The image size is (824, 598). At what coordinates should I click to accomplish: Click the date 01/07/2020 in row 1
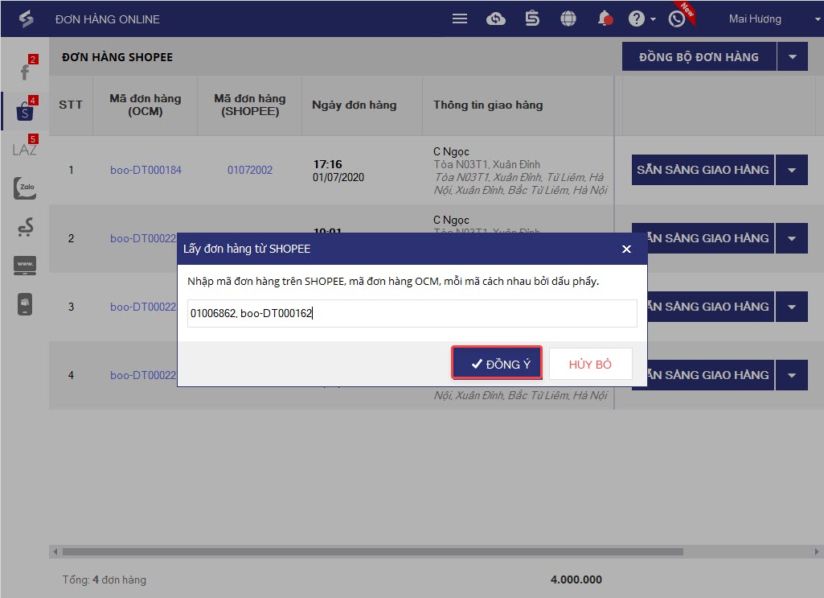pos(338,177)
